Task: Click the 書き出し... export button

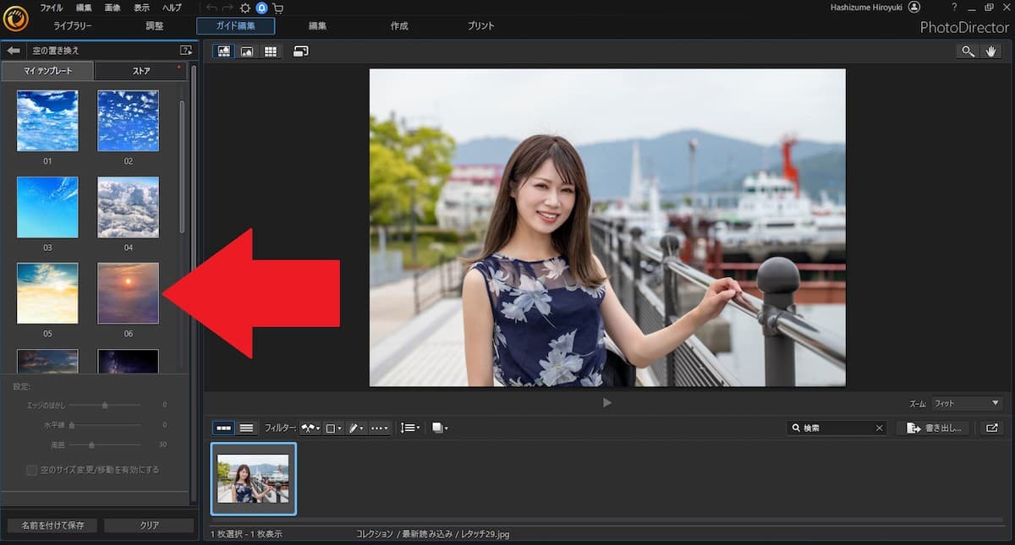Action: click(934, 428)
